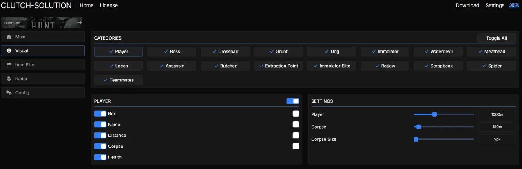Image resolution: width=522 pixels, height=169 pixels.
Task: Toggle the Butcher category chip
Action: coord(225,66)
